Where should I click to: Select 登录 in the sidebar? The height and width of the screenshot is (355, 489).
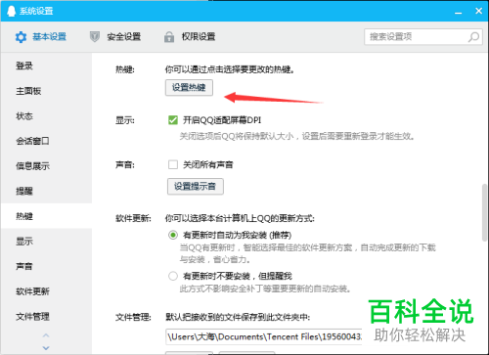[46, 66]
